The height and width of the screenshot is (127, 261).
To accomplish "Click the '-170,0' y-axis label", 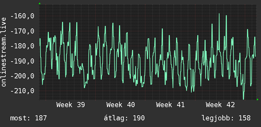I will 22,31.
